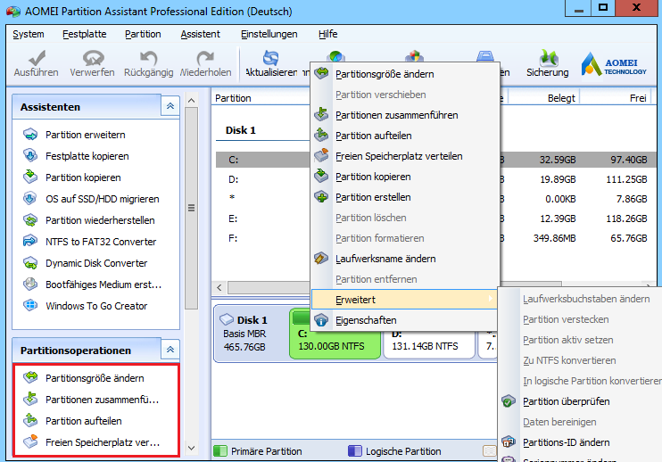Click the Rückgängig undo icon
Screen dimensions: 662x462
[x=148, y=58]
